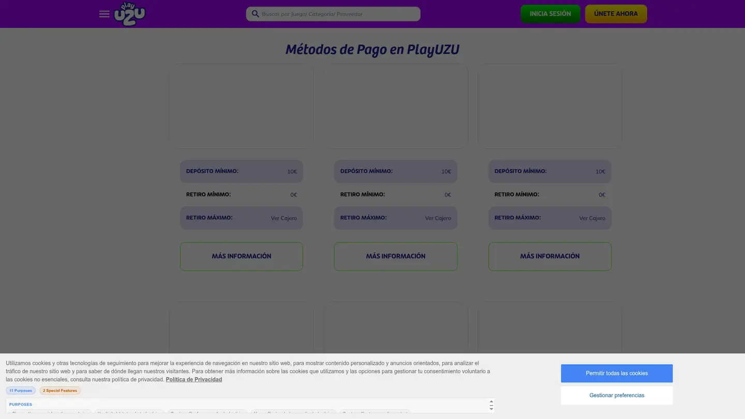This screenshot has width=745, height=419.
Task: Click the search magnifier icon
Action: click(255, 14)
